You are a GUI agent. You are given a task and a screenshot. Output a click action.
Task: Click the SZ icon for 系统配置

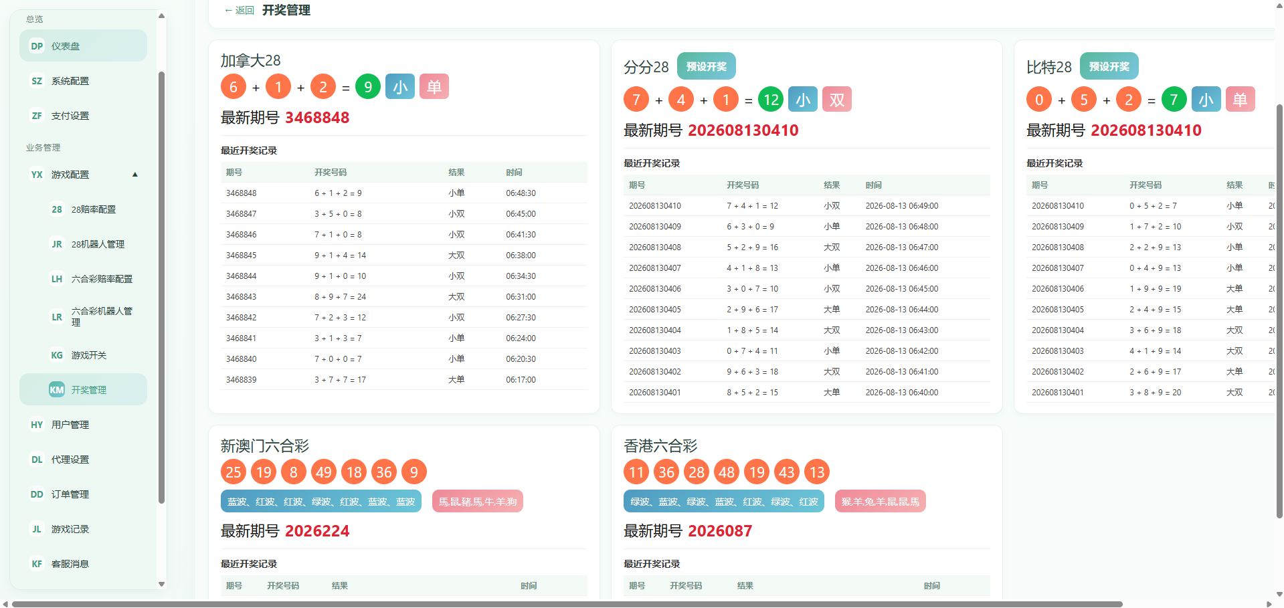(x=37, y=81)
